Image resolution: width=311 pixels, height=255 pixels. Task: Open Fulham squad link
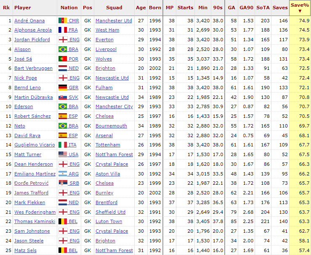coord(104,88)
